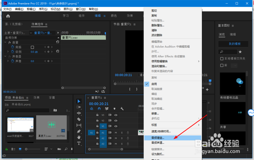Choose 音频增益... from context menu
Screen dimensions: 254x160
[x=173, y=138]
